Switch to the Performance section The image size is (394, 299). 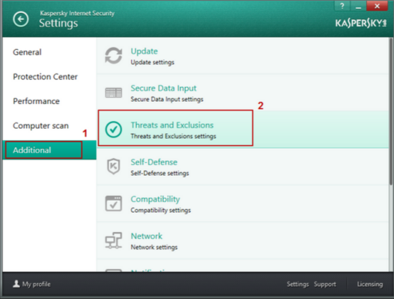pos(36,101)
